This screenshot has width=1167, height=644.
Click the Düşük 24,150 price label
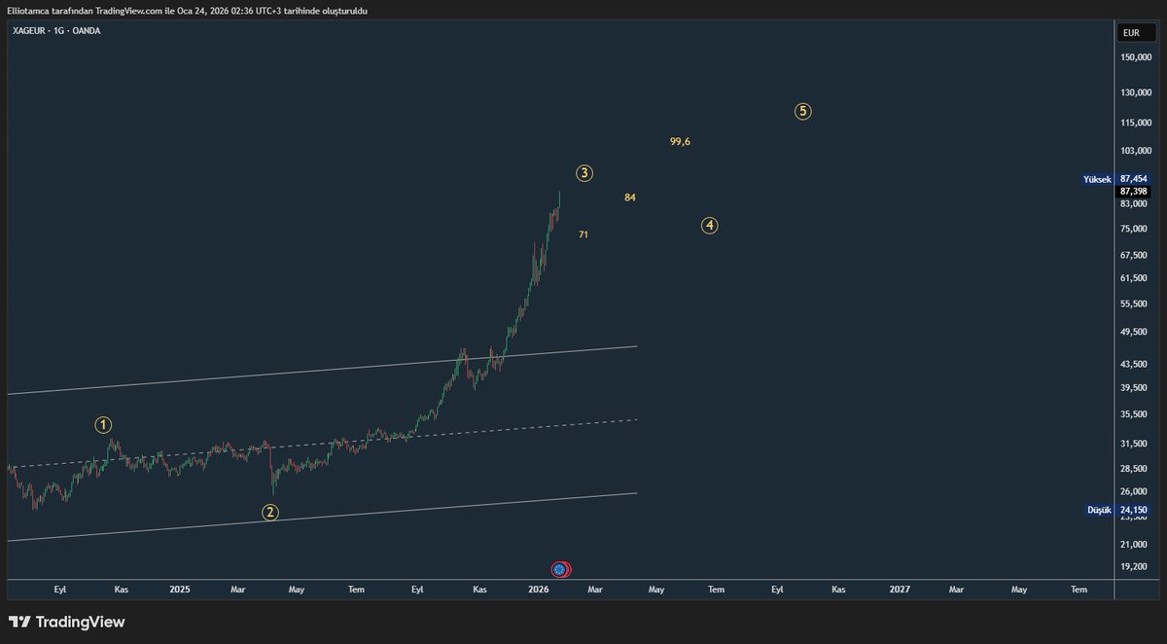[1116, 510]
